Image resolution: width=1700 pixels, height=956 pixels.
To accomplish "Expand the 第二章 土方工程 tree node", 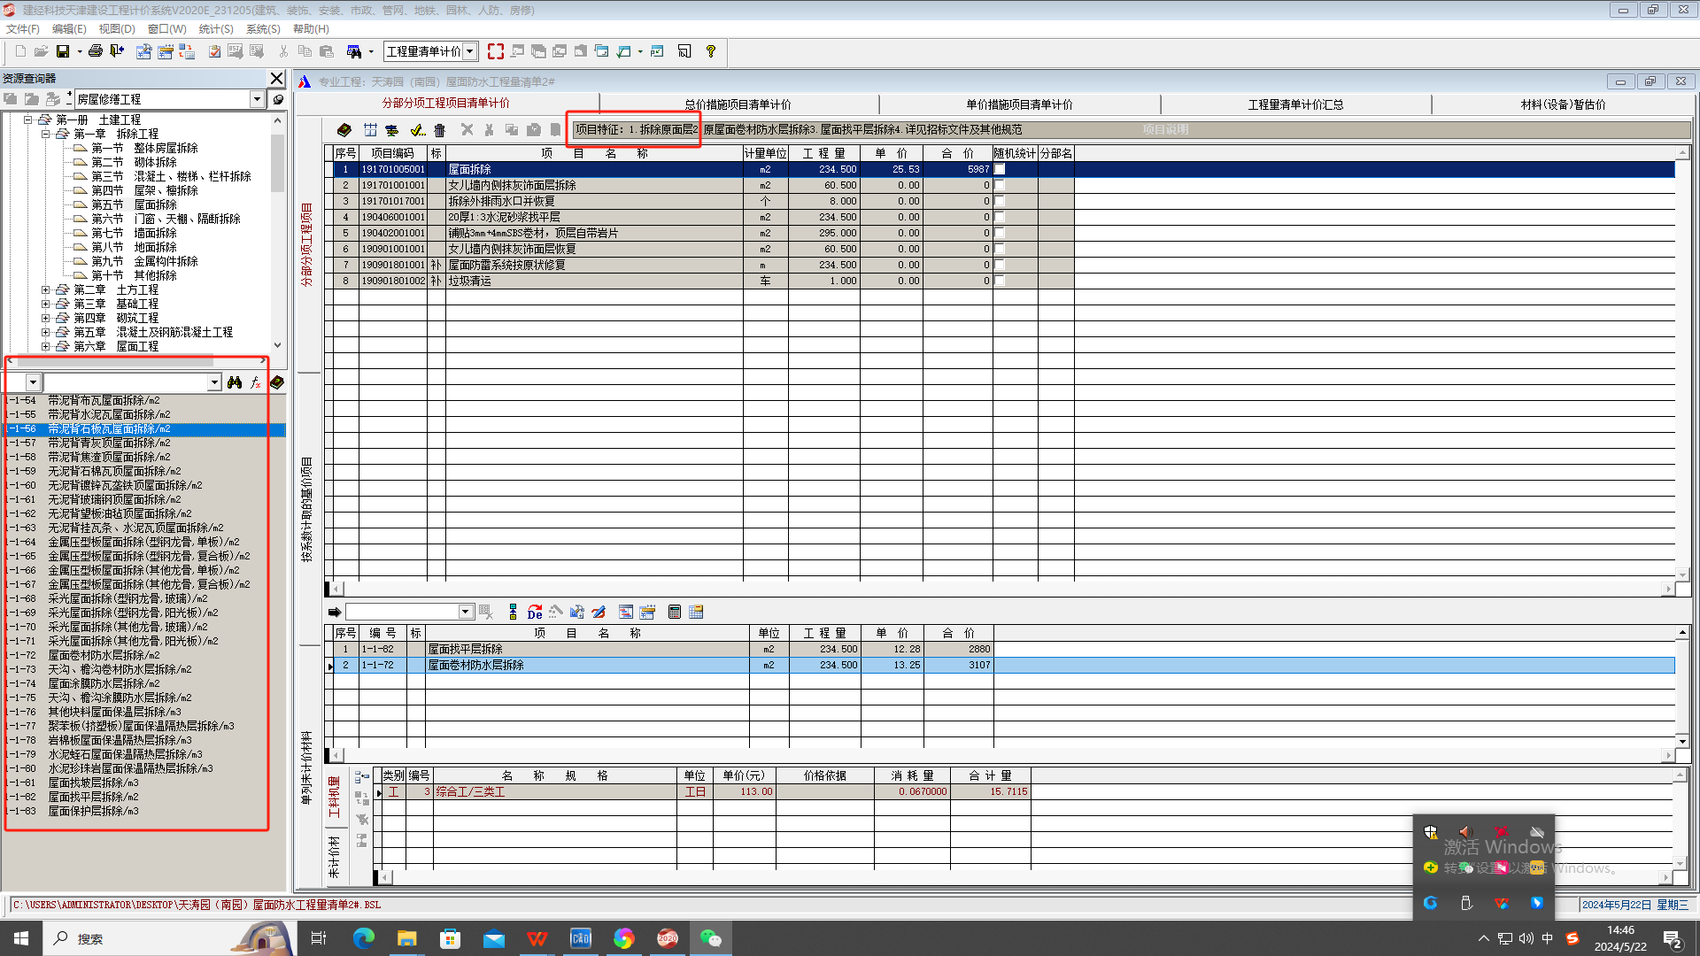I will pos(46,289).
